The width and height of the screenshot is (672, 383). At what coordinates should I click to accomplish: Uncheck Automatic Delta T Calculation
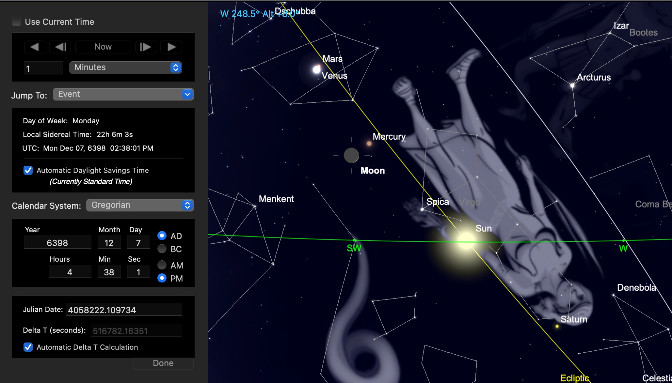28,347
